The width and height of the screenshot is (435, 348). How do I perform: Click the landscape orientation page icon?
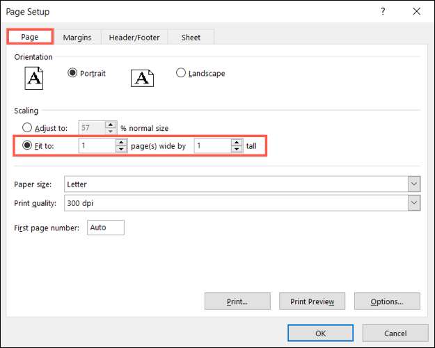142,78
